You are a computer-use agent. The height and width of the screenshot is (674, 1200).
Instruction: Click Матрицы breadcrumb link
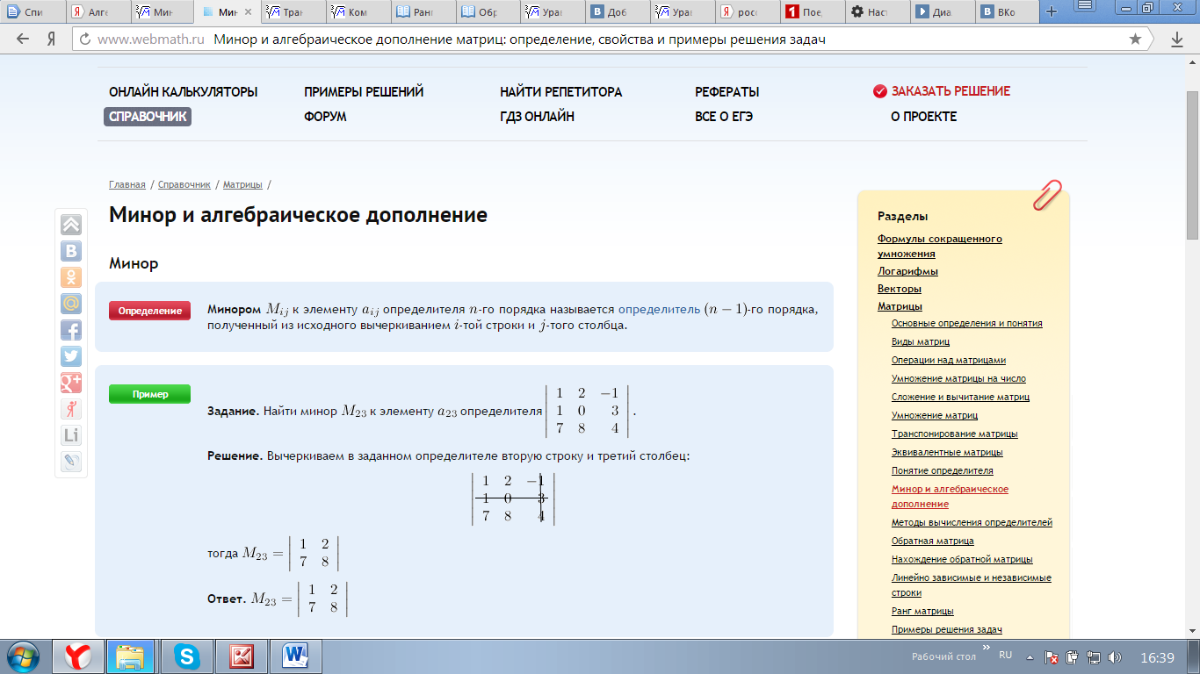[x=242, y=184]
